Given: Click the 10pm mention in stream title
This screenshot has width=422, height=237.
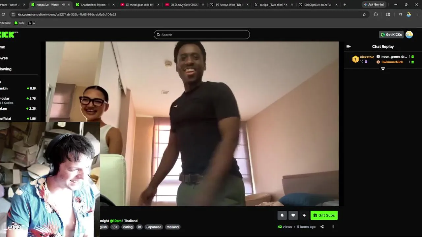Looking at the screenshot, I should coord(116,221).
